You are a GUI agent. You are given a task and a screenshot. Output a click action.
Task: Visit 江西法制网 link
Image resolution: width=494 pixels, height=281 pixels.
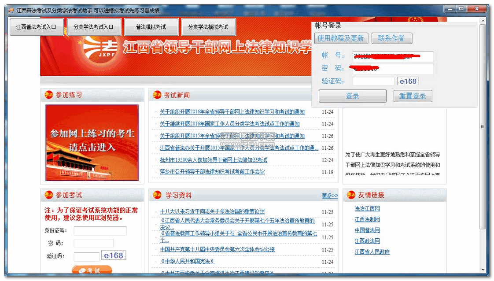(367, 219)
